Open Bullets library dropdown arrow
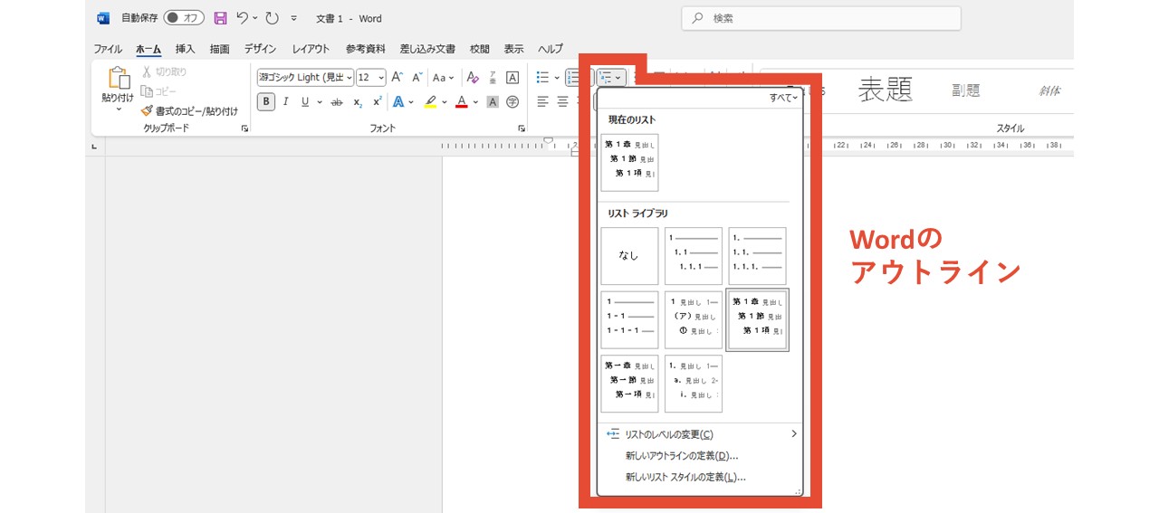Image resolution: width=1159 pixels, height=513 pixels. pyautogui.click(x=556, y=78)
